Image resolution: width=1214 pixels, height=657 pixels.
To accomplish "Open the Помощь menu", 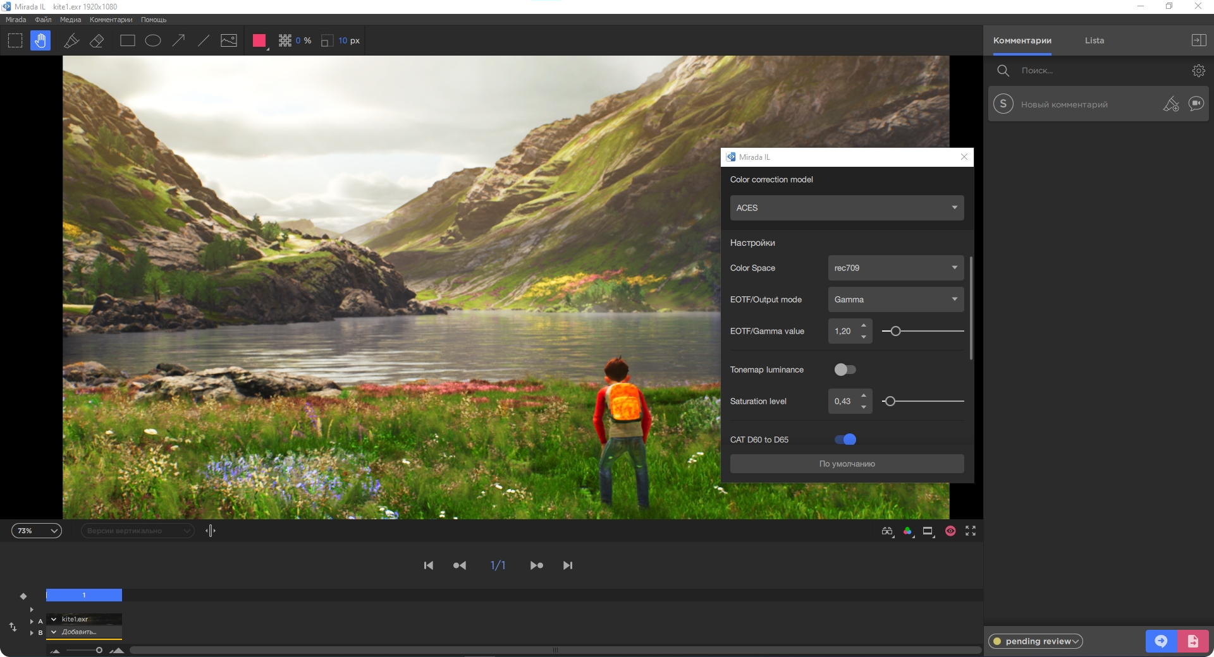I will point(154,20).
